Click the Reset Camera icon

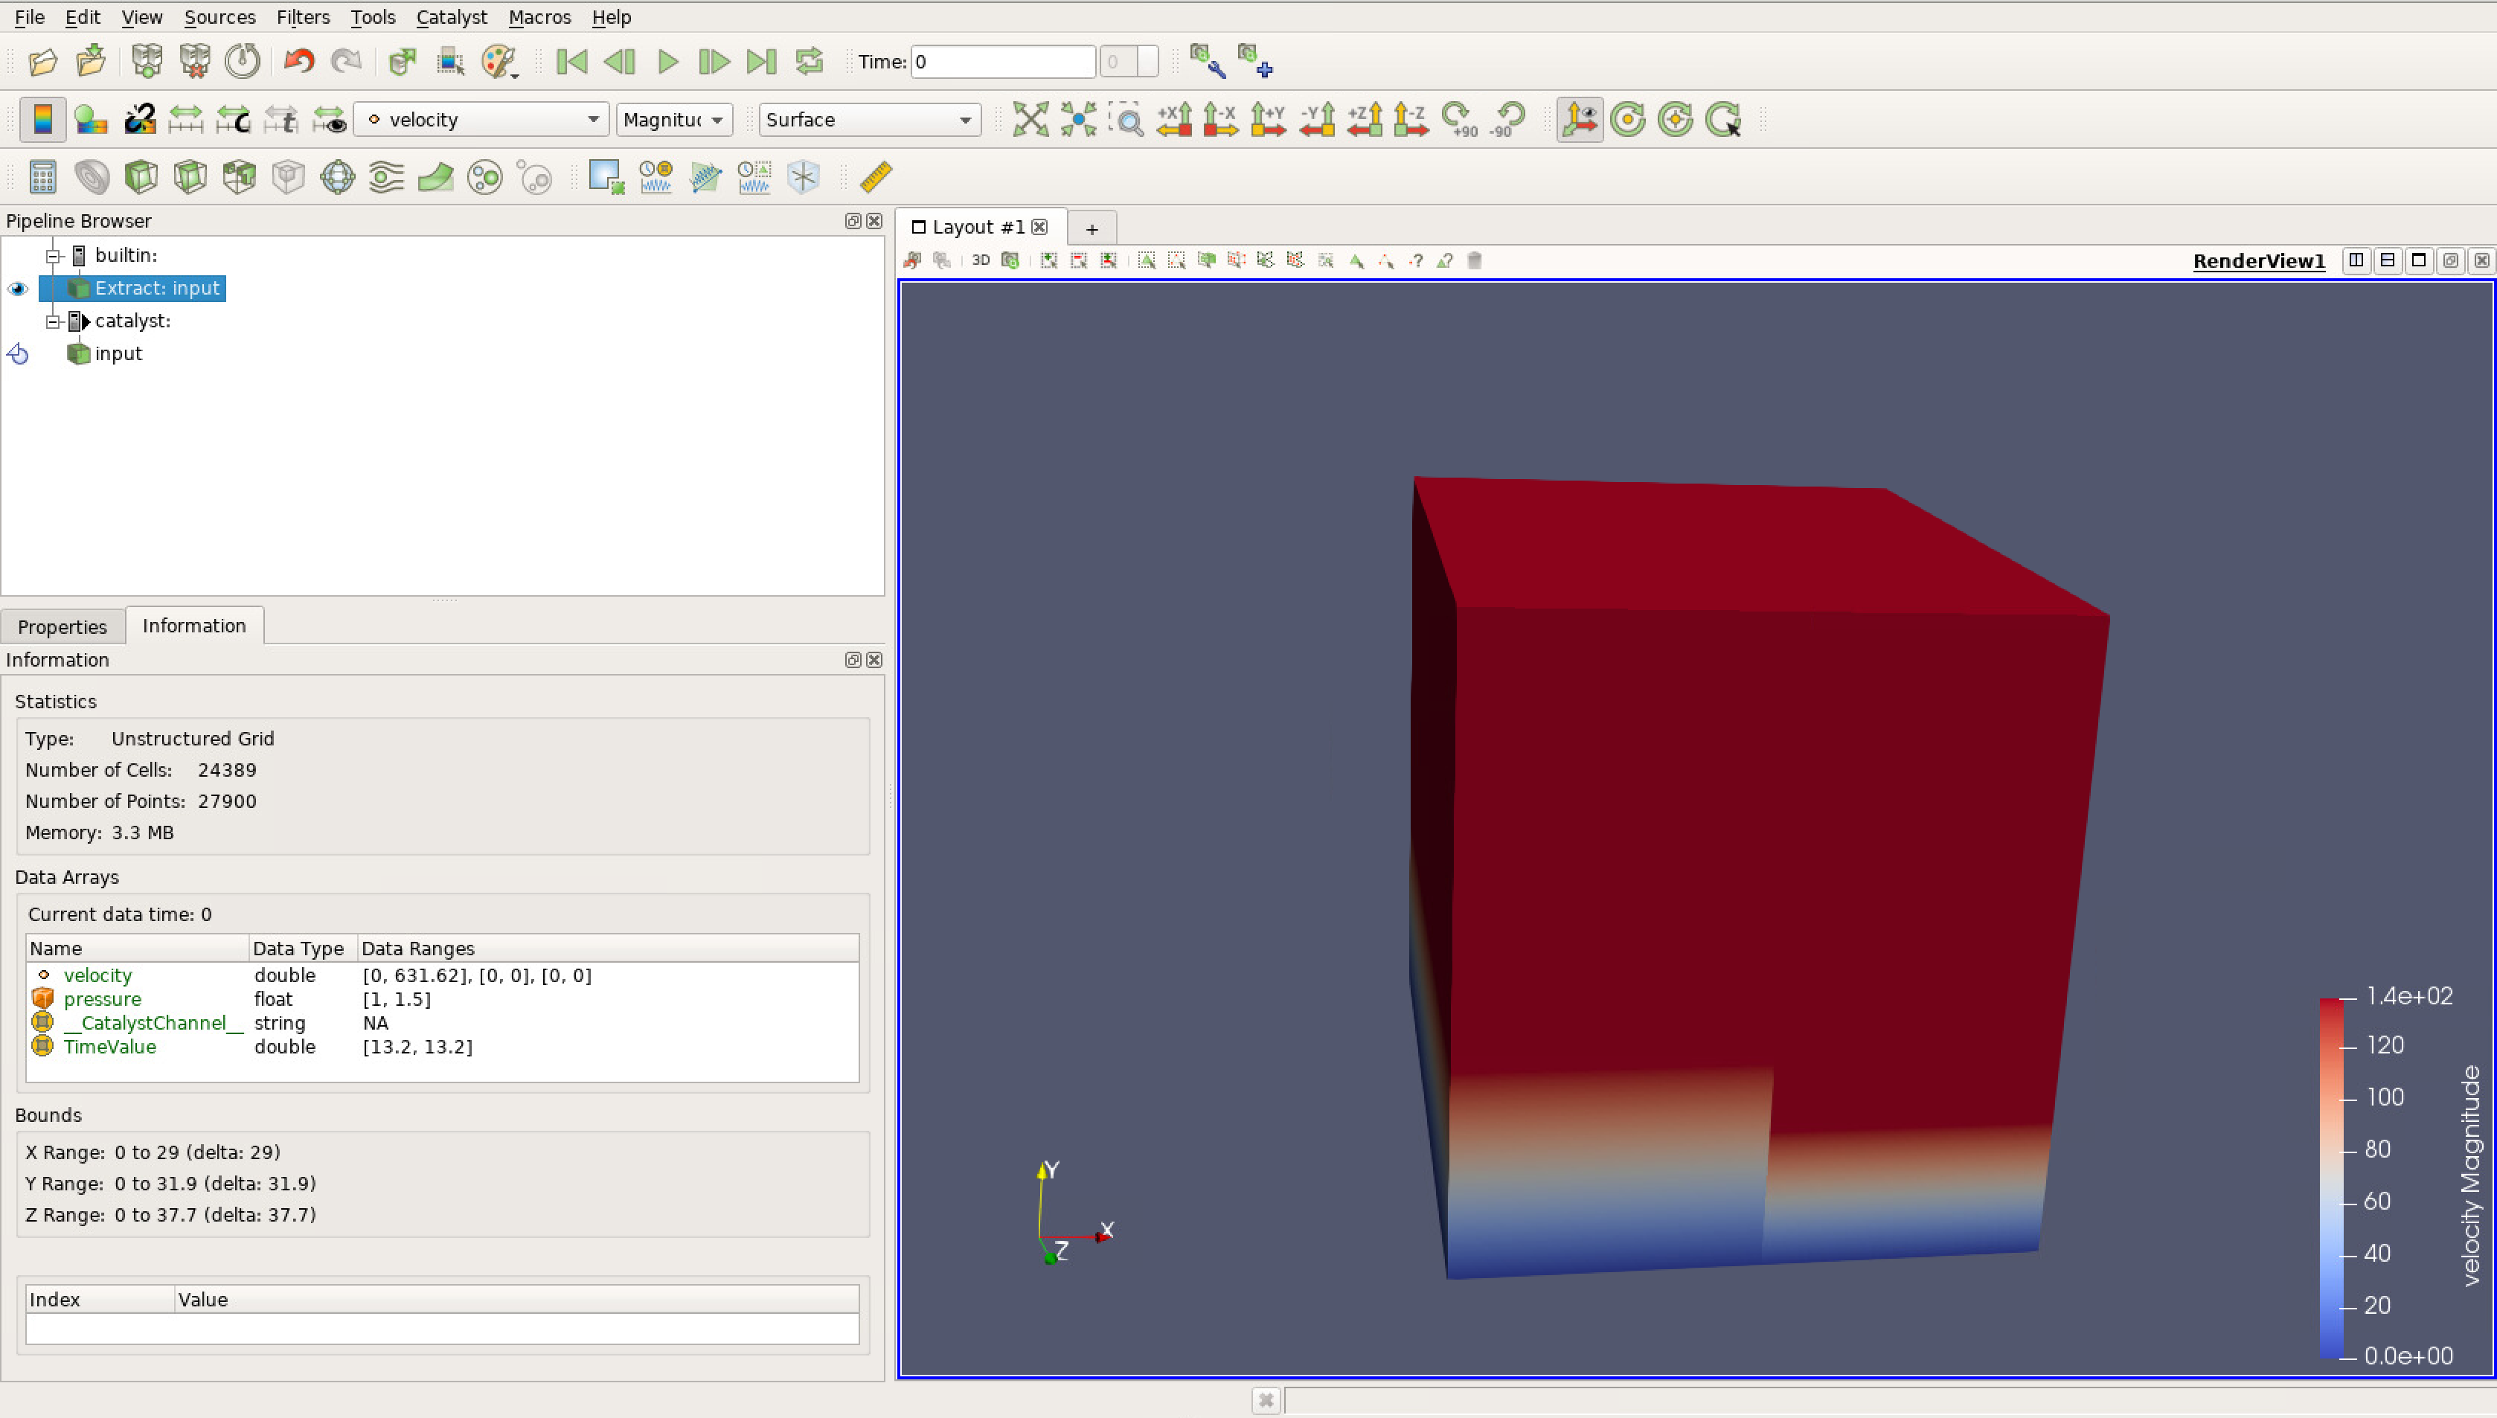1029,120
